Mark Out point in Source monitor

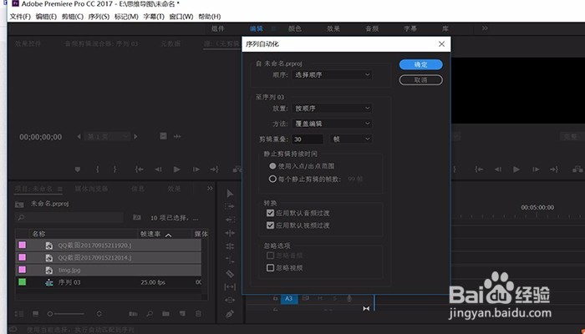pyautogui.click(x=115, y=170)
